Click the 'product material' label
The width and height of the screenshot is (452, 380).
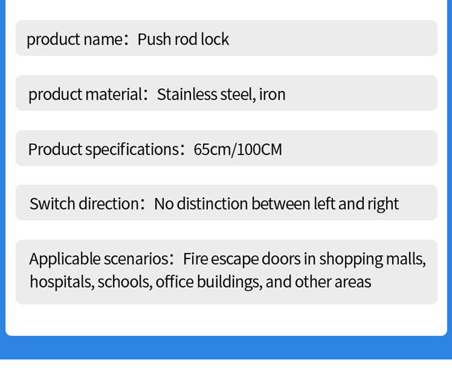click(x=85, y=94)
